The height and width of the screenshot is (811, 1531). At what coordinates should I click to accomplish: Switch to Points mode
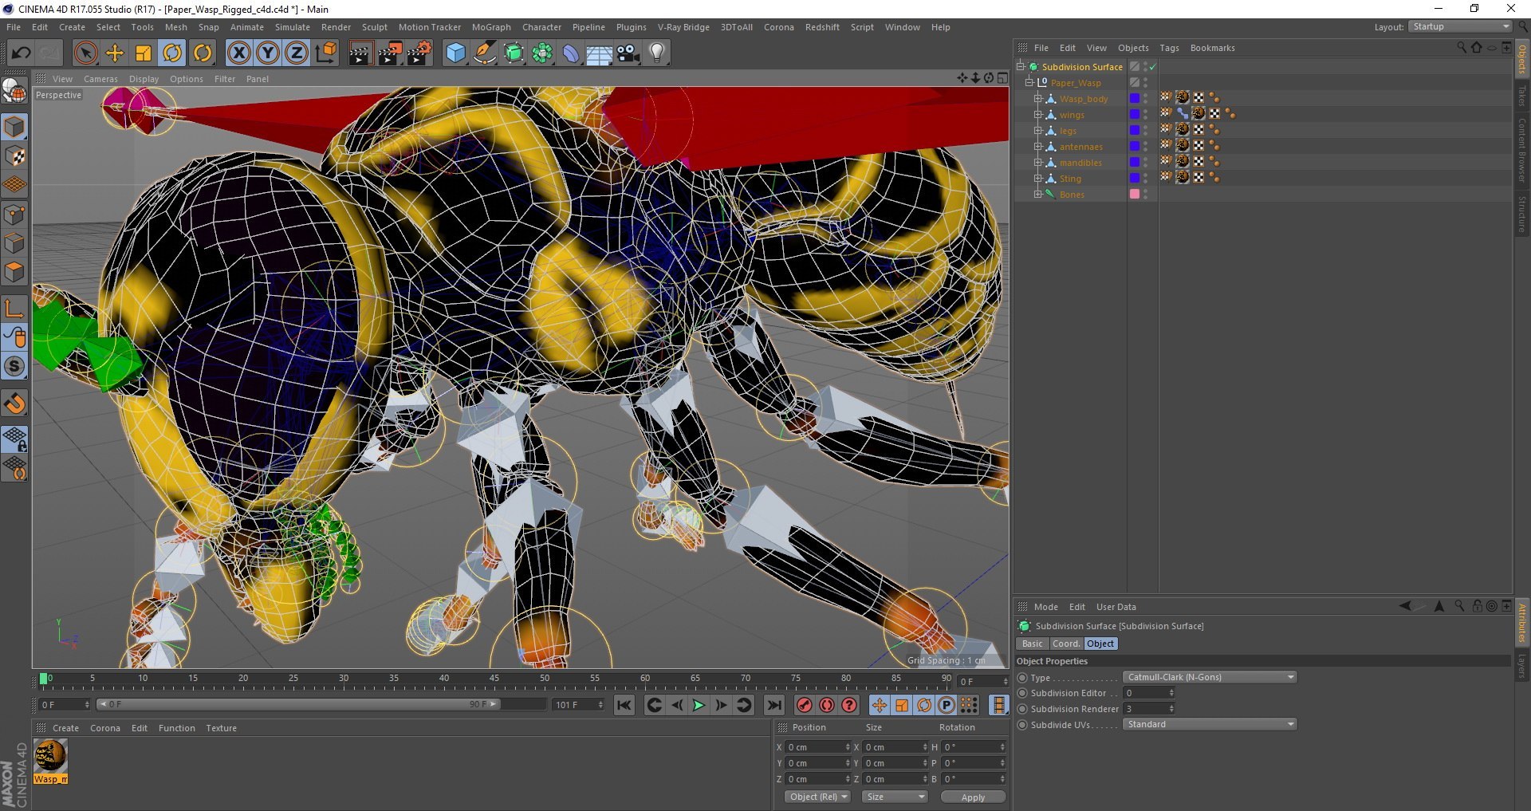[15, 214]
